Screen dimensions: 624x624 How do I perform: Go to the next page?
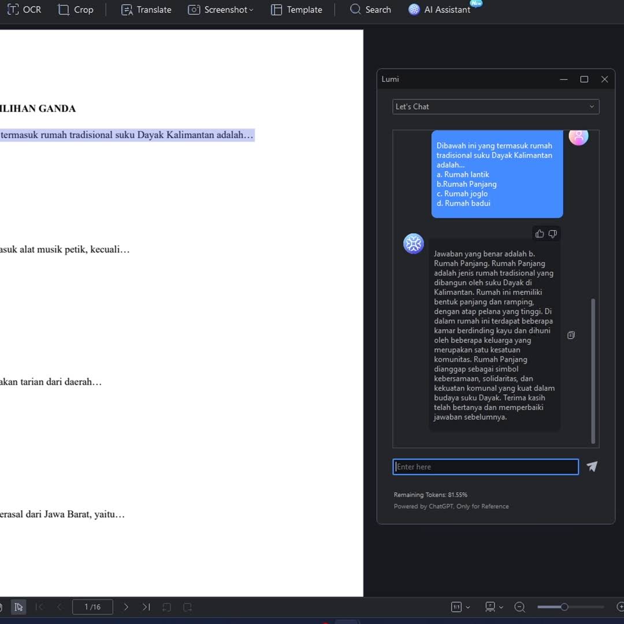tap(126, 607)
